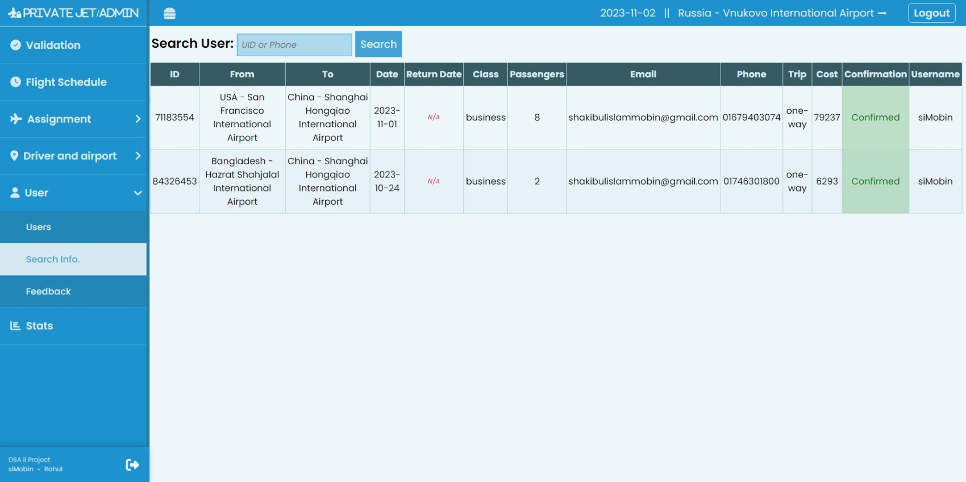The image size is (966, 482).
Task: Click the Stats chart icon
Action: [15, 326]
